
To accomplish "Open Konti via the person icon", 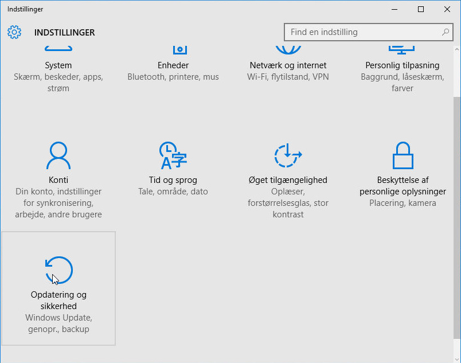I will coord(58,156).
